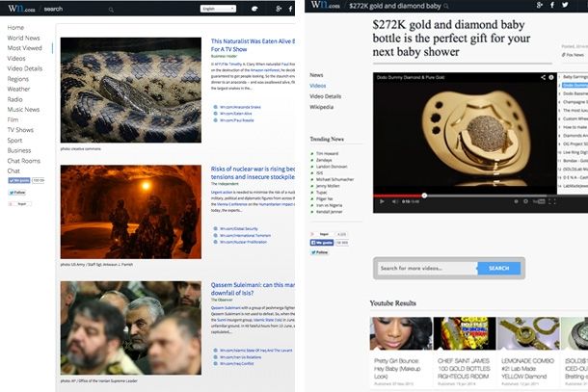Seek using the video progress bar
The image size is (588, 392).
click(463, 195)
